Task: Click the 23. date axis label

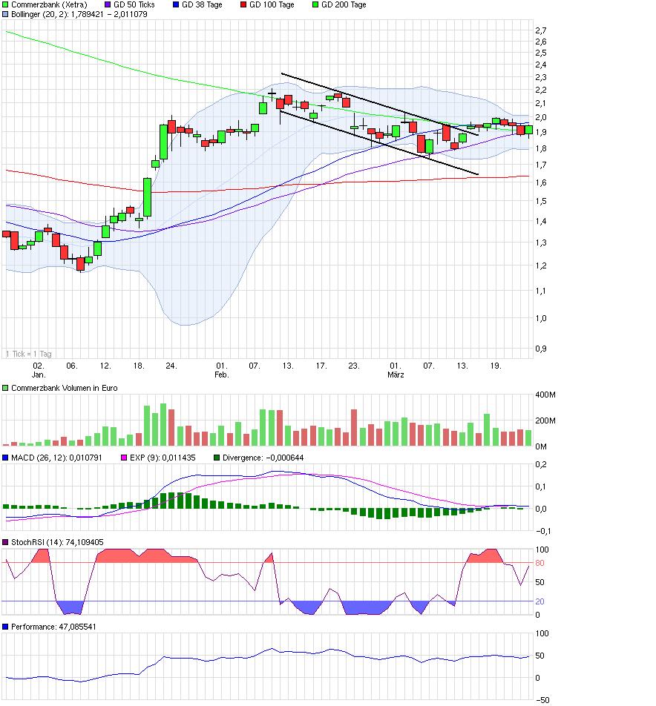Action: [354, 366]
